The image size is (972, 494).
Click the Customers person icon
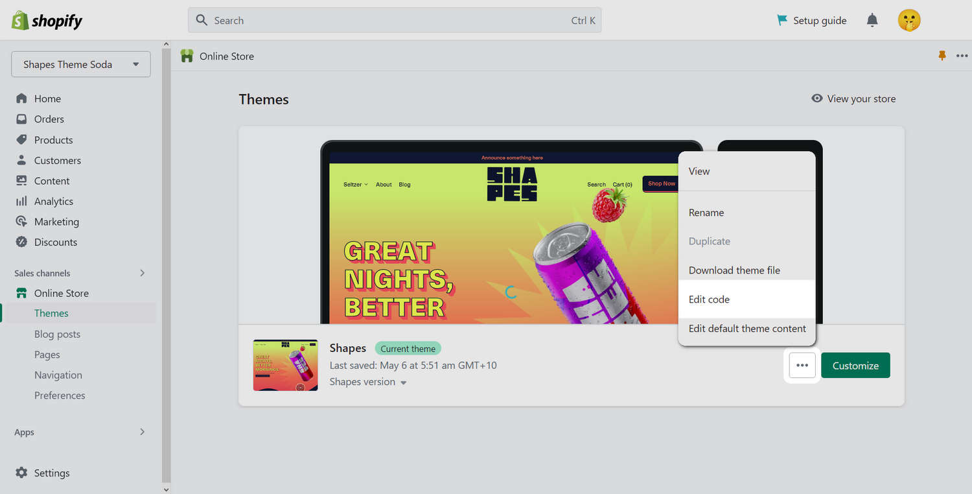(21, 160)
